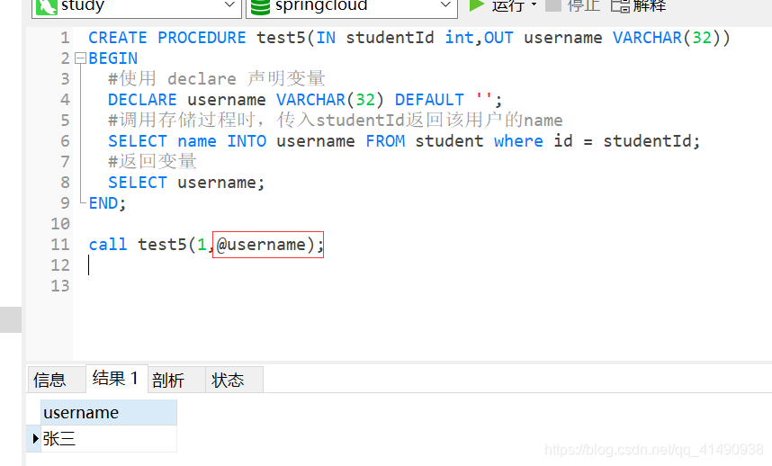
Task: Switch to the 结果 1 tab
Action: (x=117, y=379)
